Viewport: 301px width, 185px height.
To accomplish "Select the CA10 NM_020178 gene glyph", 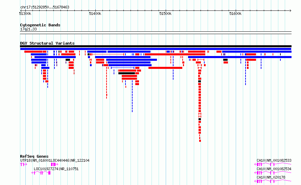I will [x=273, y=181].
